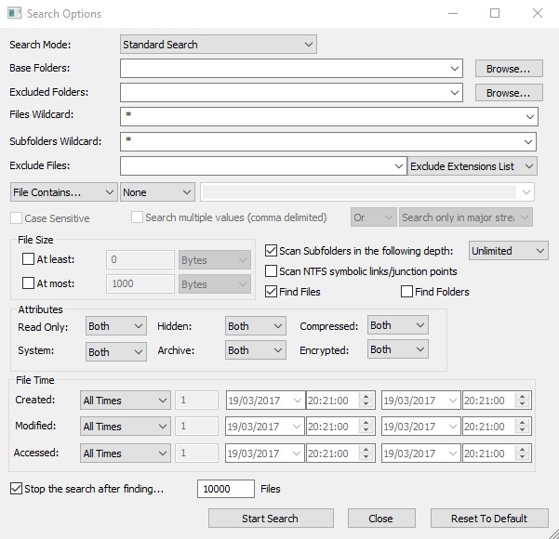Open the Unlimited subfolder depth dropdown
This screenshot has width=559, height=539.
(509, 251)
